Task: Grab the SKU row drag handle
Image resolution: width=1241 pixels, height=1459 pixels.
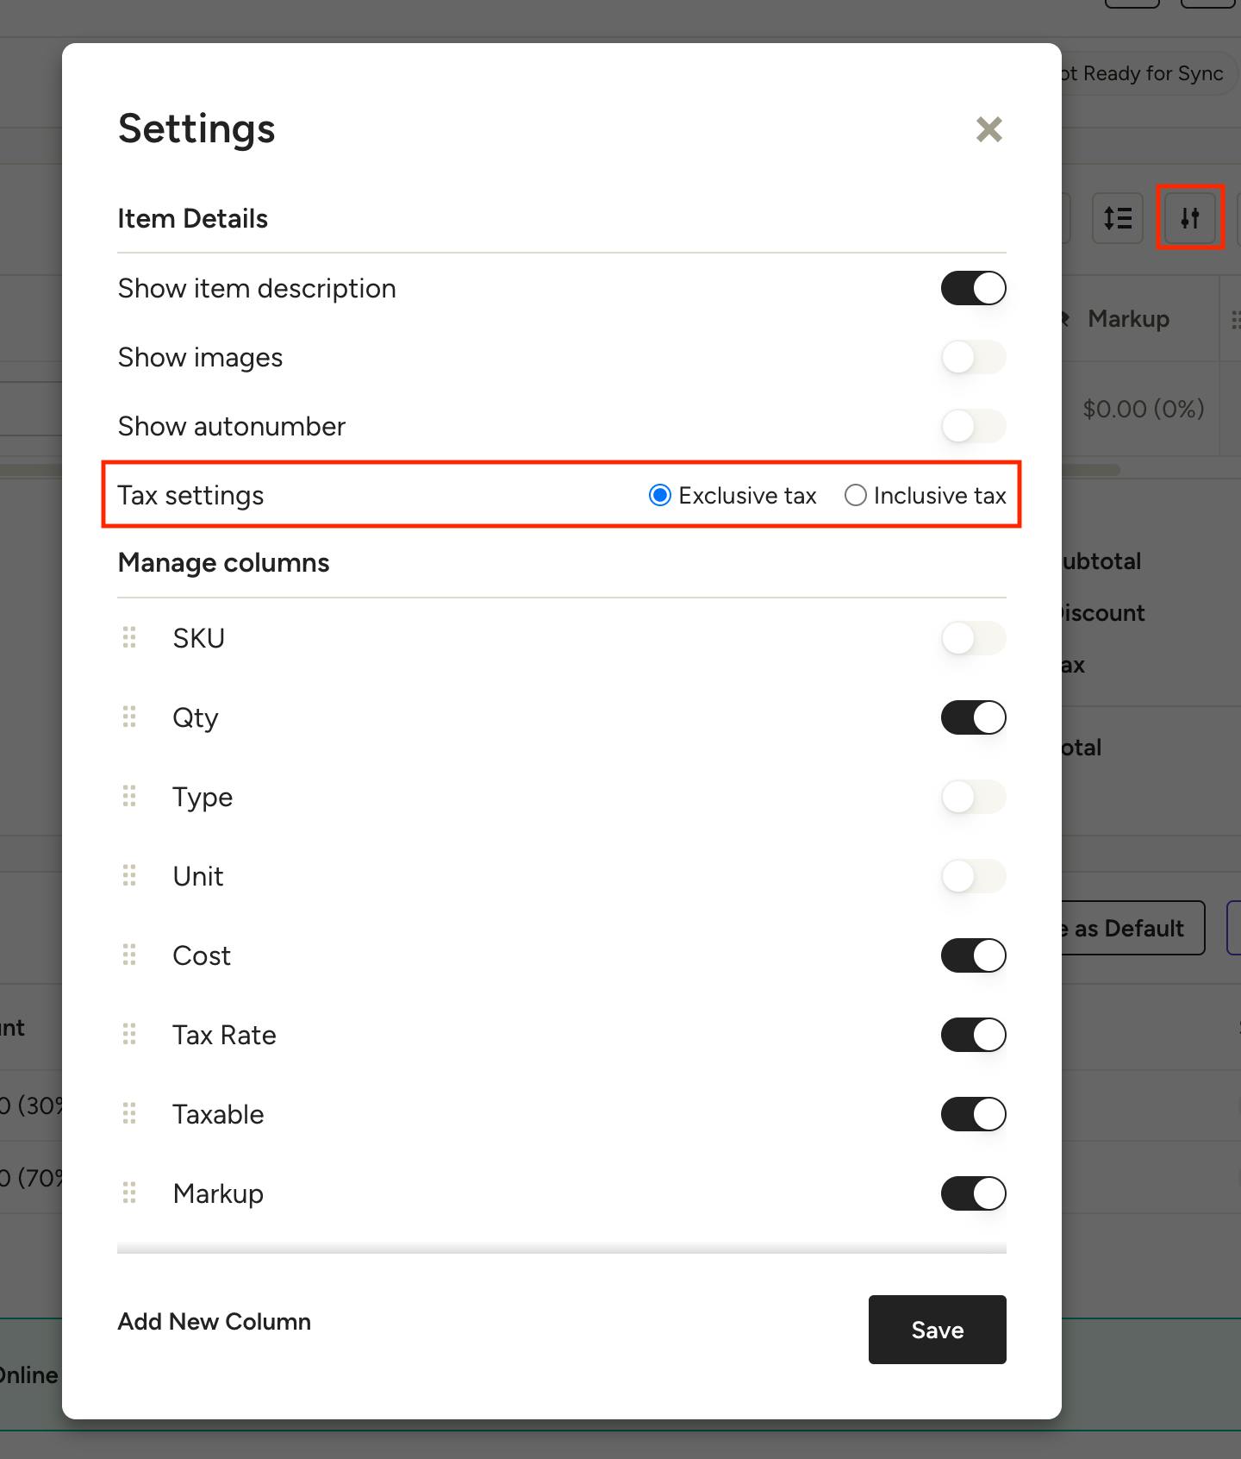Action: click(x=129, y=637)
